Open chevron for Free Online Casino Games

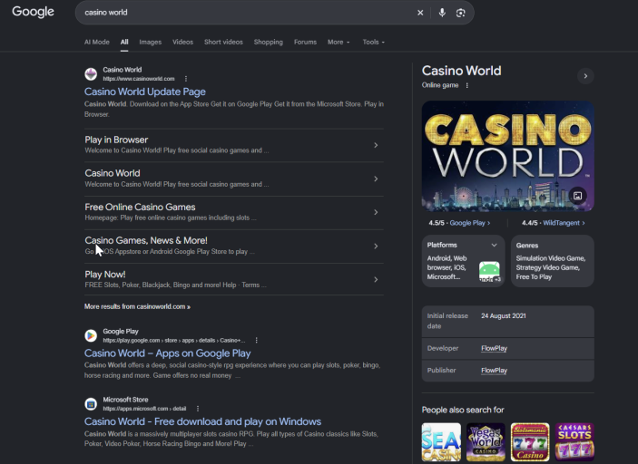(376, 212)
